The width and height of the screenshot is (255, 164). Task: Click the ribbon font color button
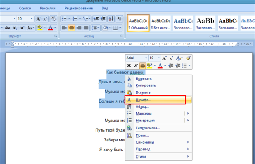point(51,28)
